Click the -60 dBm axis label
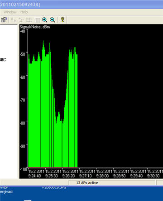 (x=23, y=77)
